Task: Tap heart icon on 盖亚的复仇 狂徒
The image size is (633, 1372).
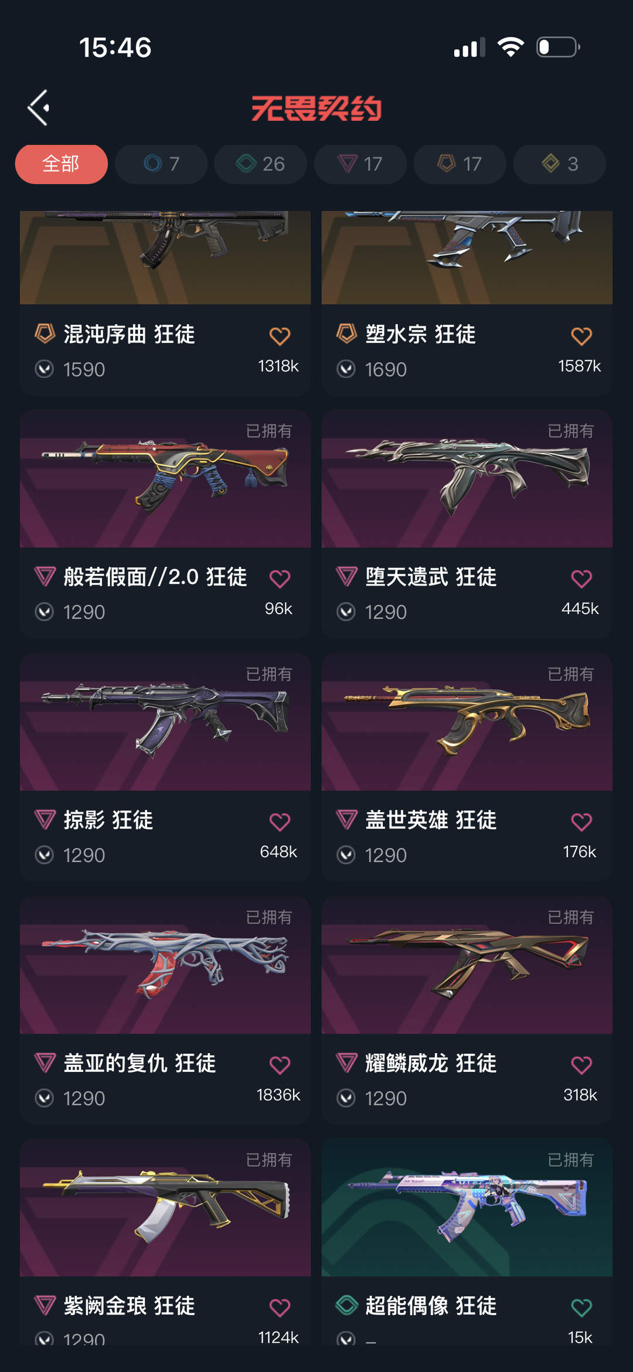Action: click(x=280, y=1064)
